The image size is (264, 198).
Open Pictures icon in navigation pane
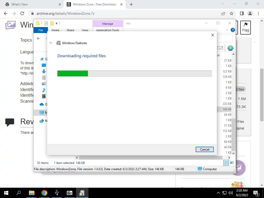coord(44,84)
